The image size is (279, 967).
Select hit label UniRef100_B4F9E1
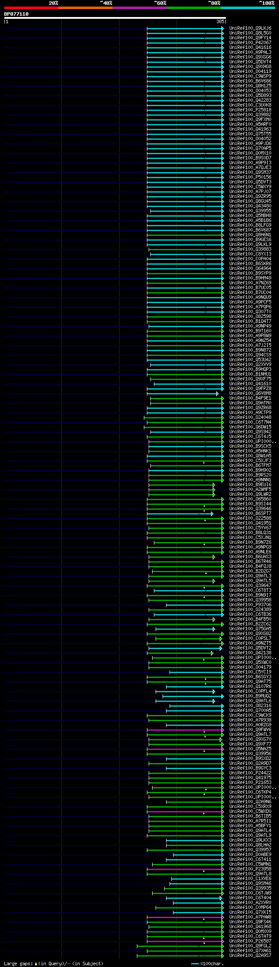coord(250,398)
